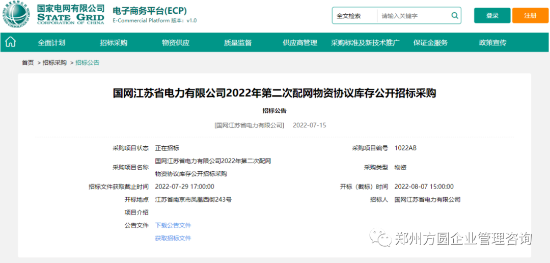This screenshot has width=550, height=263.
Task: Click the 开标地点 label
Action: coord(136,199)
